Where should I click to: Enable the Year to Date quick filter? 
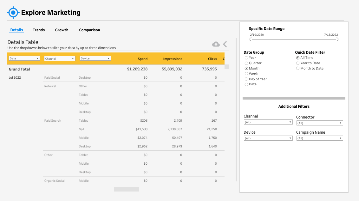298,63
